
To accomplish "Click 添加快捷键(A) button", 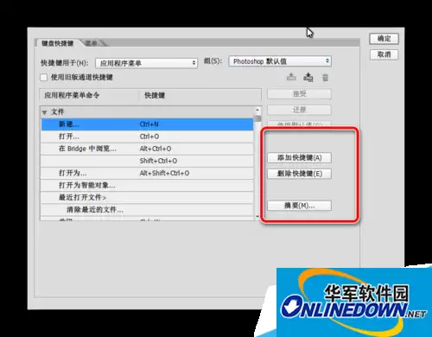I will click(300, 157).
